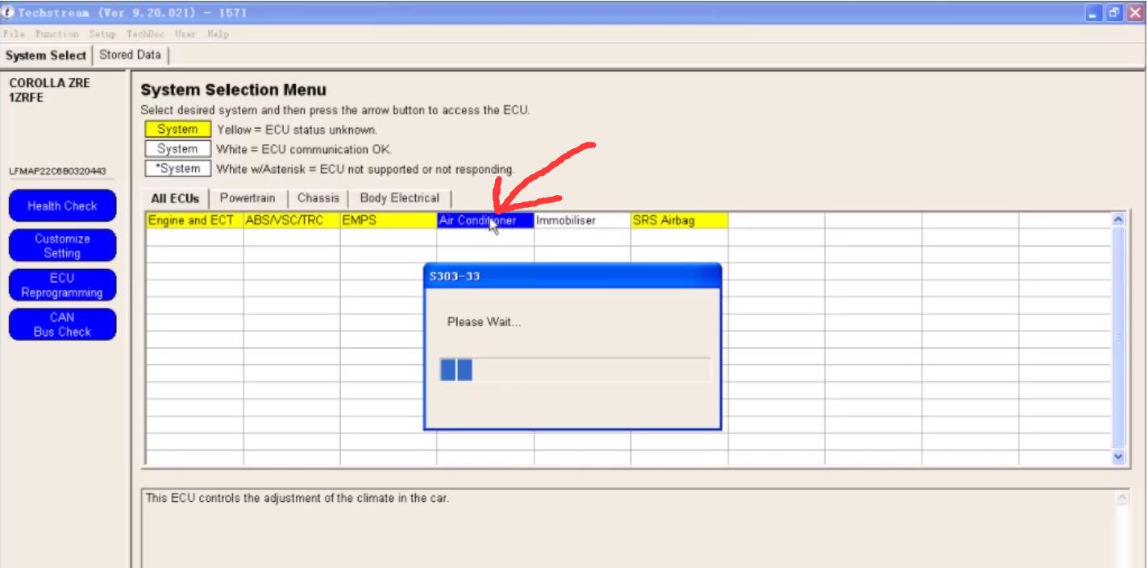Click the S303-33 dialog title bar
This screenshot has width=1148, height=568.
point(572,276)
